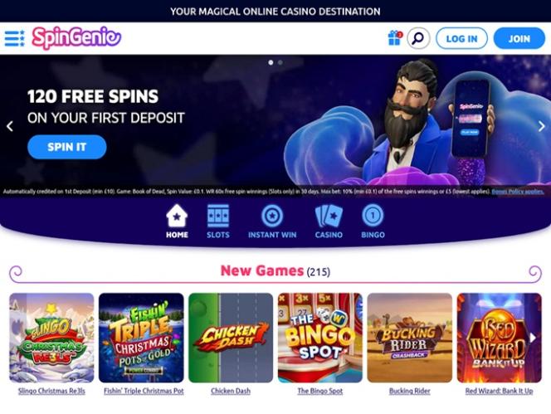Go to Home via house icon
This screenshot has width=551, height=414.
click(x=177, y=216)
